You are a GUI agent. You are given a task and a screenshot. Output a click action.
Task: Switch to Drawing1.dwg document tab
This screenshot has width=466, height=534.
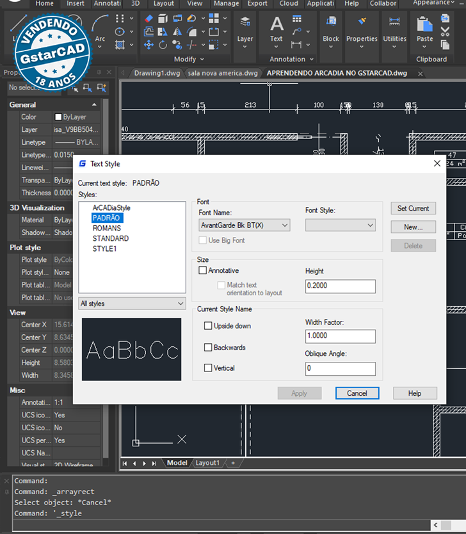click(157, 73)
